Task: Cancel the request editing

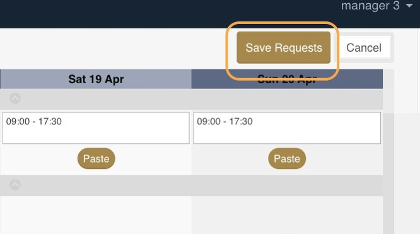Action: 363,48
